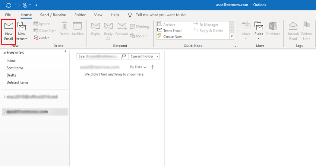This screenshot has width=316, height=166.
Task: Open the Rules dropdown
Action: 259,31
